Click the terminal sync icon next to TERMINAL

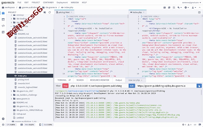[70, 80]
